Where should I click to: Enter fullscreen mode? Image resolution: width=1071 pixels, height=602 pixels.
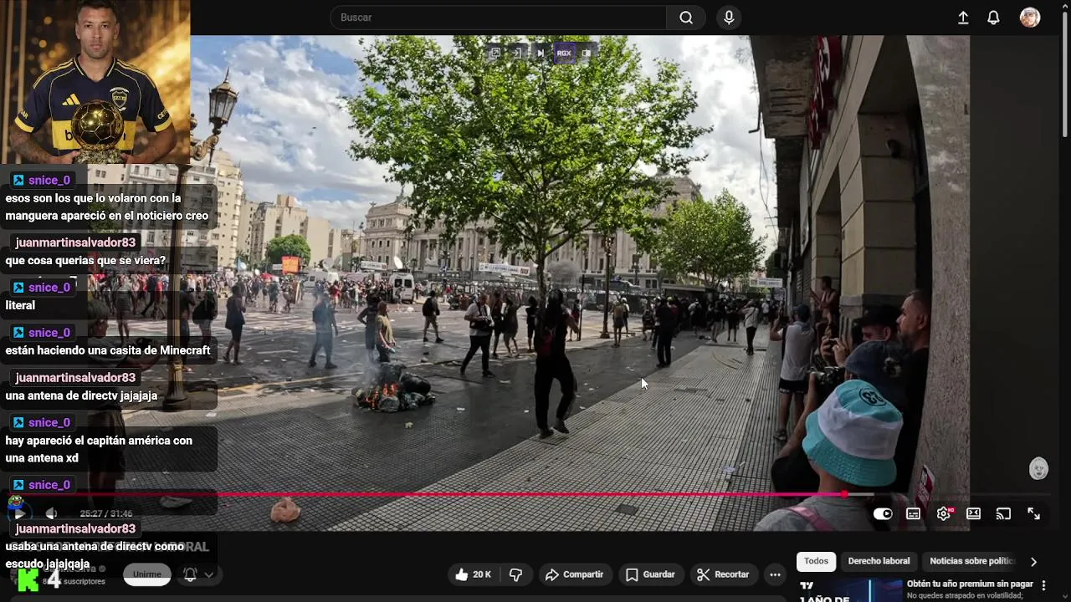(x=1033, y=514)
